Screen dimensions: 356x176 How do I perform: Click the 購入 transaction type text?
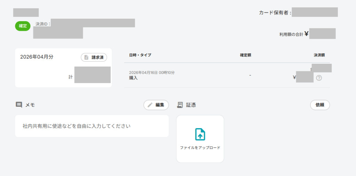pyautogui.click(x=133, y=78)
